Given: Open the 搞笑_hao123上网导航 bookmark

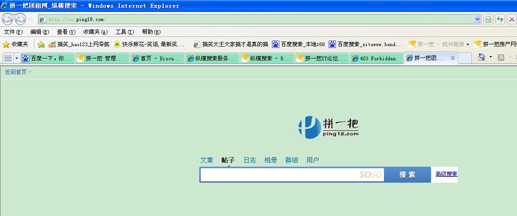Looking at the screenshot, I should coord(79,44).
